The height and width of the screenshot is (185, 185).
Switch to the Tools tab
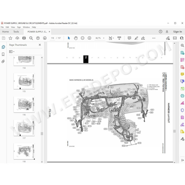click(16, 32)
